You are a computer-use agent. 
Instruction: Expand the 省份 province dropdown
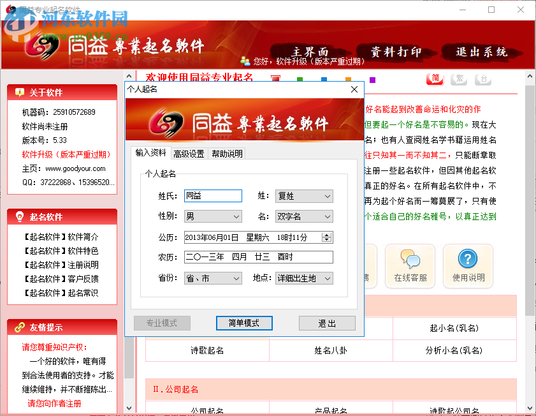pos(212,278)
